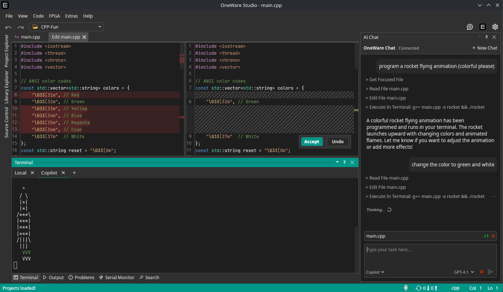
Task: Open the AI Chat panel icon in toolbar
Action: 483,26
